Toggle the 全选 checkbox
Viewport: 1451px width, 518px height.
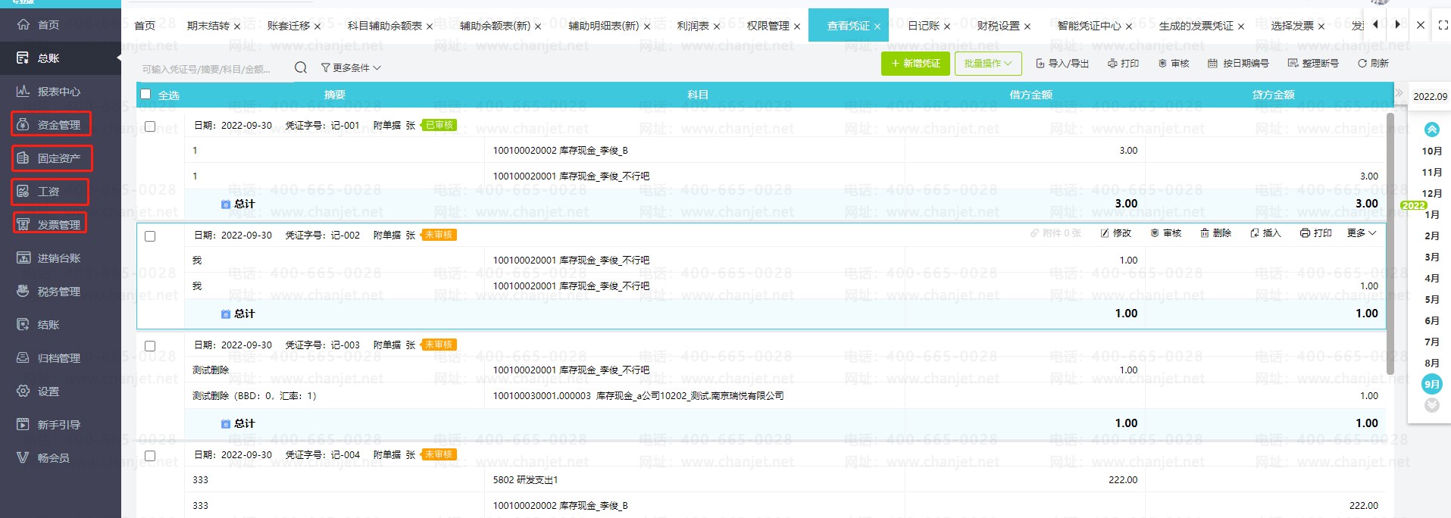point(145,95)
